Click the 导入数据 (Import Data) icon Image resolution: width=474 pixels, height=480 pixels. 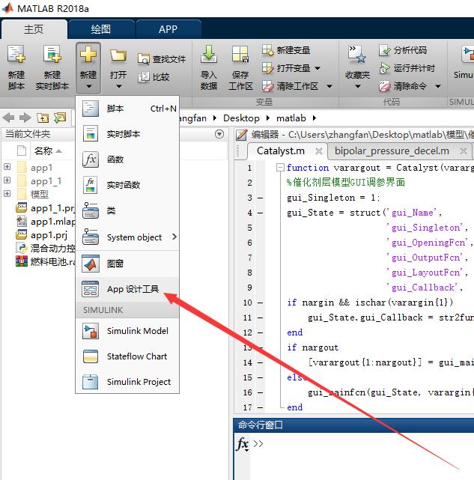point(209,54)
